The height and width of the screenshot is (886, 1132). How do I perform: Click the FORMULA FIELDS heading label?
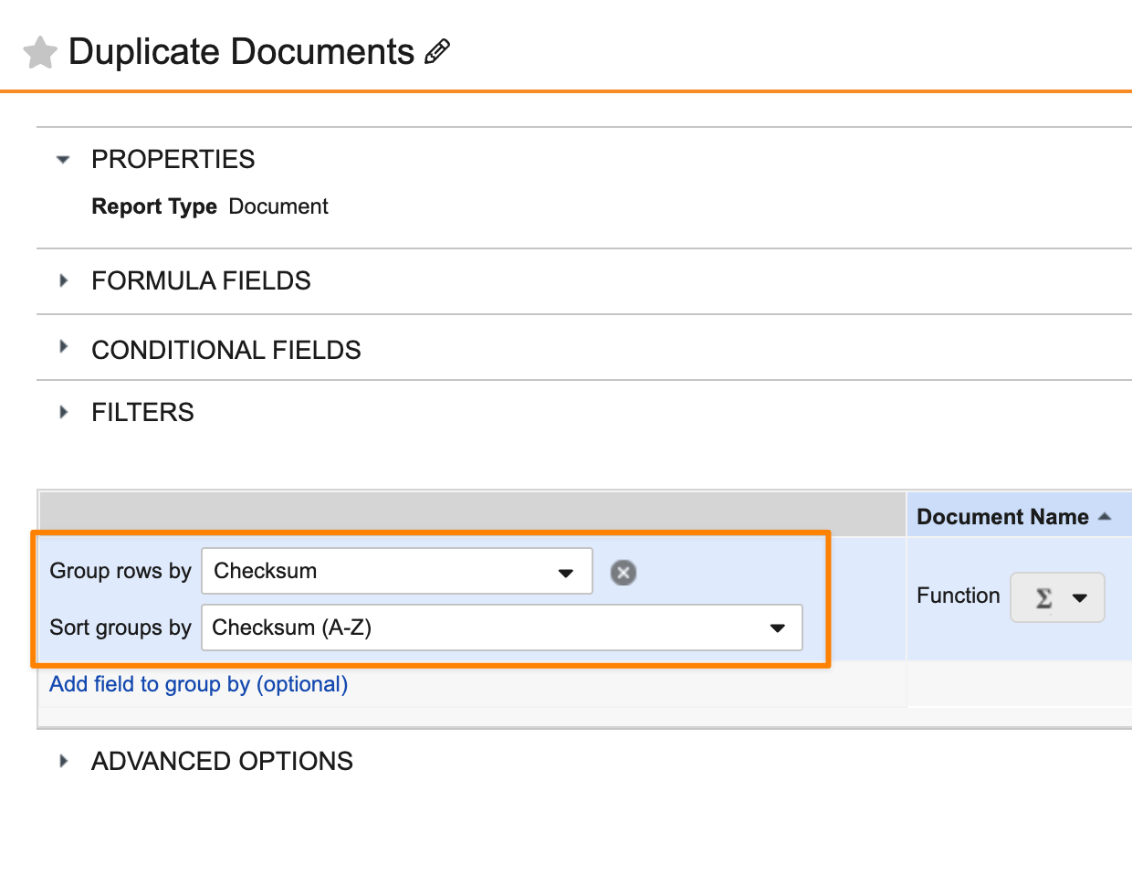(x=201, y=280)
